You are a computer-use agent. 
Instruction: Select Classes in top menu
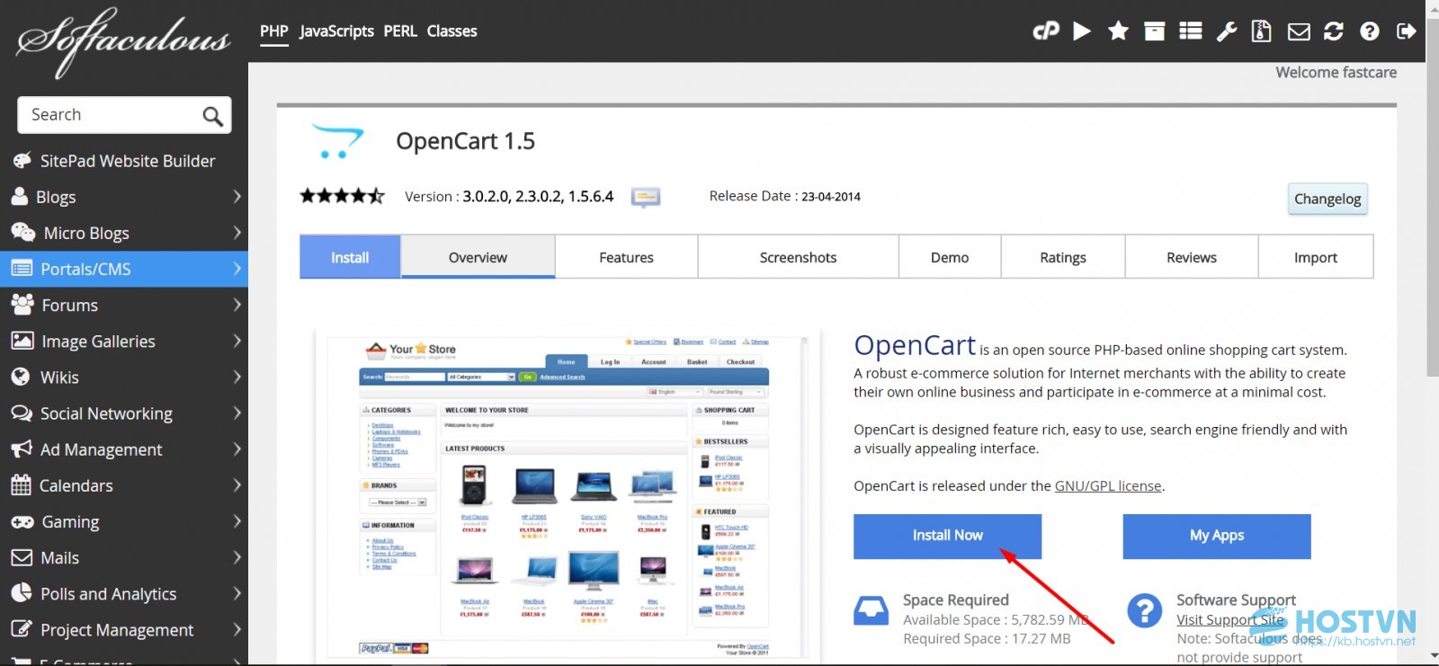tap(451, 31)
